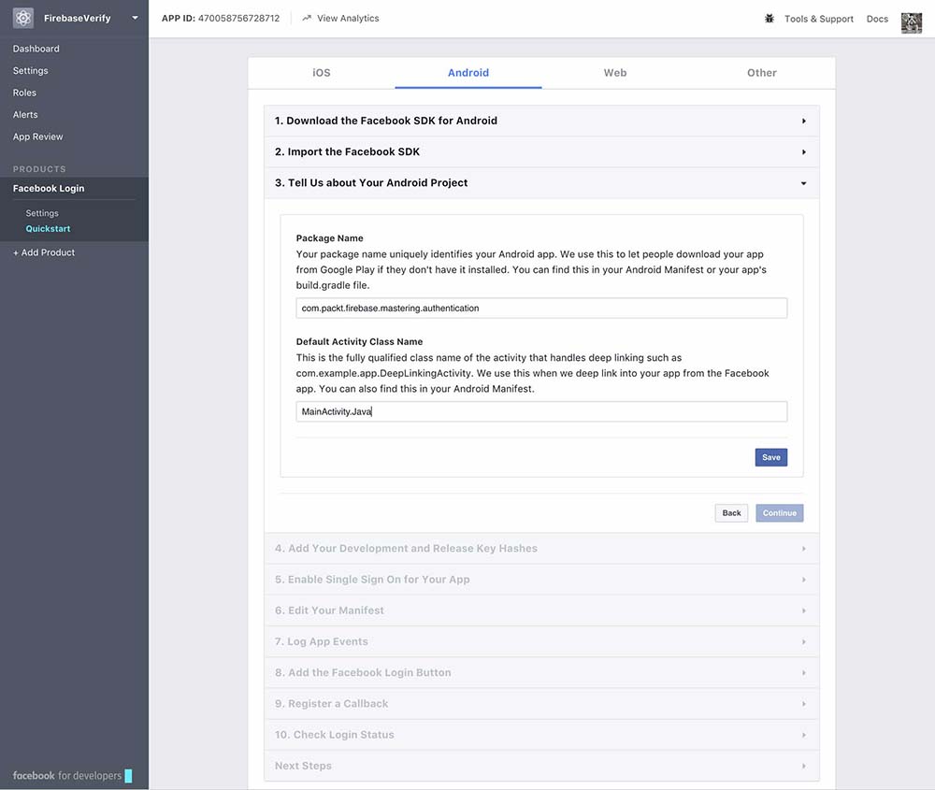935x790 pixels.
Task: Open Tools & Support menu
Action: click(x=819, y=19)
